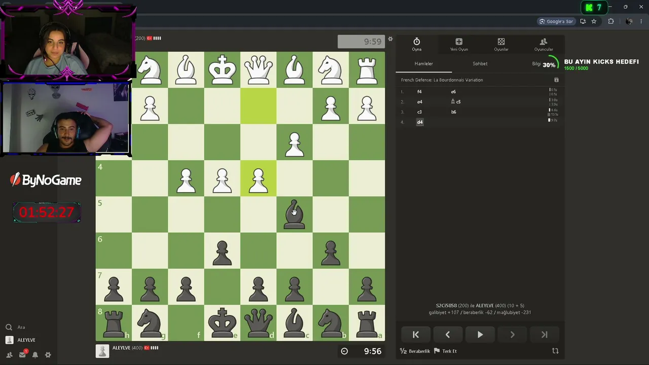Open the Oyunlar games tab
This screenshot has width=649, height=365.
click(501, 45)
